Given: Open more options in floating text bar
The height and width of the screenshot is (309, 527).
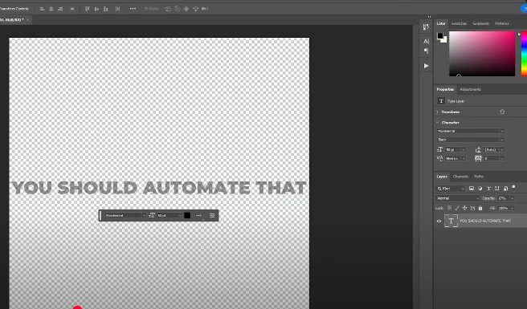Looking at the screenshot, I should pyautogui.click(x=199, y=216).
